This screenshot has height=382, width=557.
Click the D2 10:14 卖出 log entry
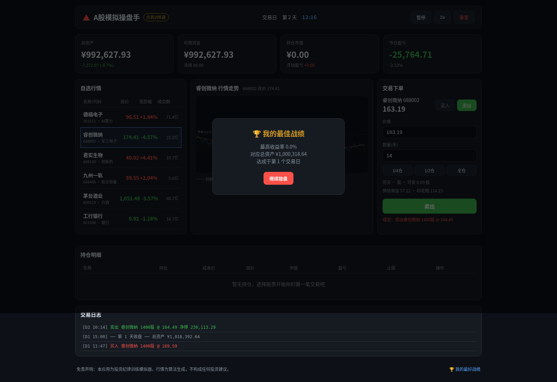click(x=278, y=327)
